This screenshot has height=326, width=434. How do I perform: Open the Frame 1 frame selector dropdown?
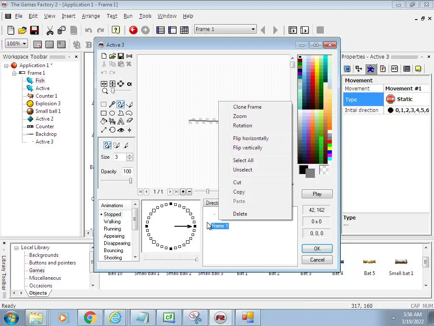tap(253, 29)
